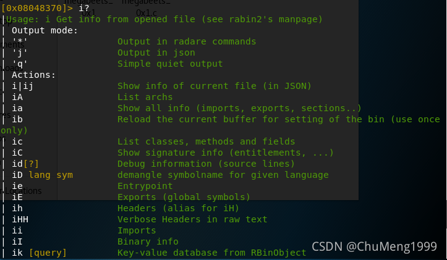Select 'List classes, methods and fields'
The width and height of the screenshot is (447, 260).
pyautogui.click(x=206, y=141)
